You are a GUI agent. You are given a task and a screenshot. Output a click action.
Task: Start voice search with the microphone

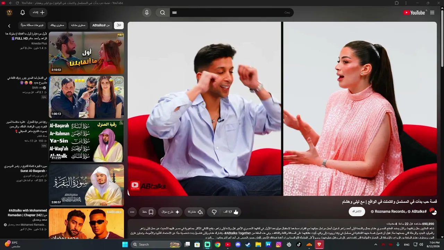[147, 12]
